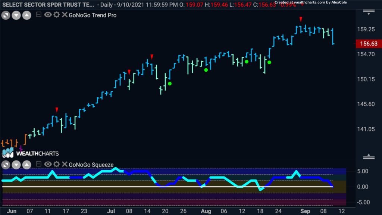
Task: Click the Aug date label
Action: [x=206, y=211]
